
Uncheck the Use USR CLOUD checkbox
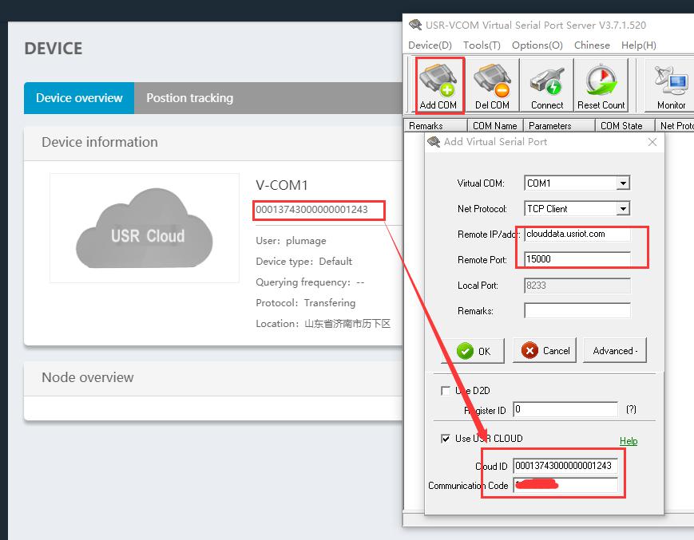[446, 439]
